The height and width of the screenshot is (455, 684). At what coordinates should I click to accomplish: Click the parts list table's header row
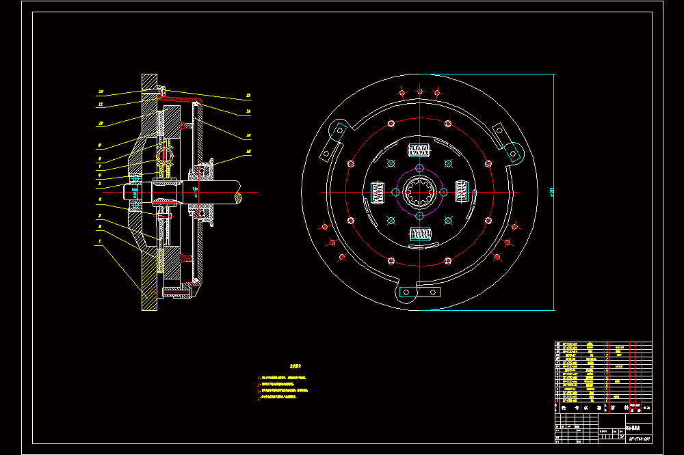click(x=603, y=407)
